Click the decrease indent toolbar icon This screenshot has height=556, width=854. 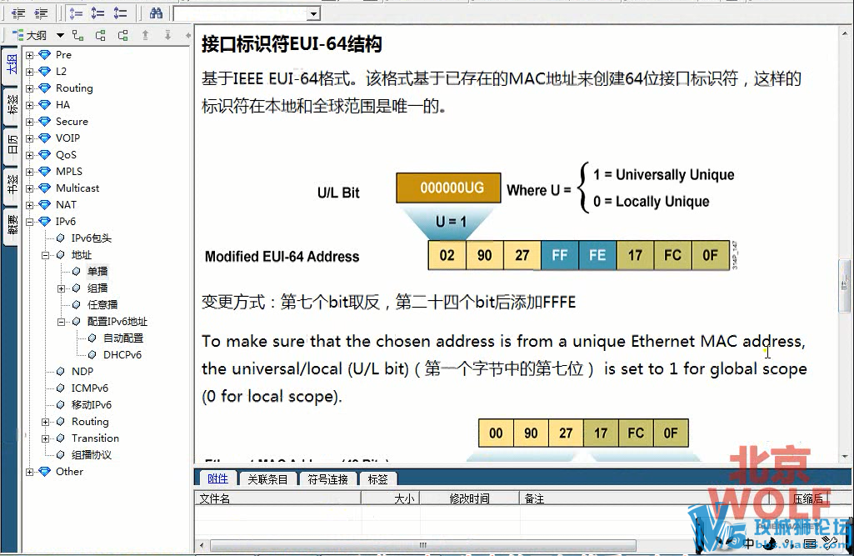pos(18,13)
